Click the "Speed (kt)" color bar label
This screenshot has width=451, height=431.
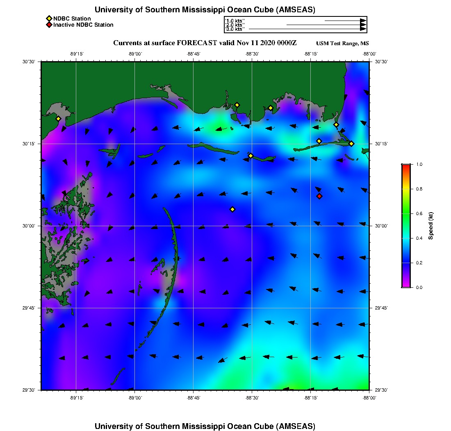tap(430, 226)
